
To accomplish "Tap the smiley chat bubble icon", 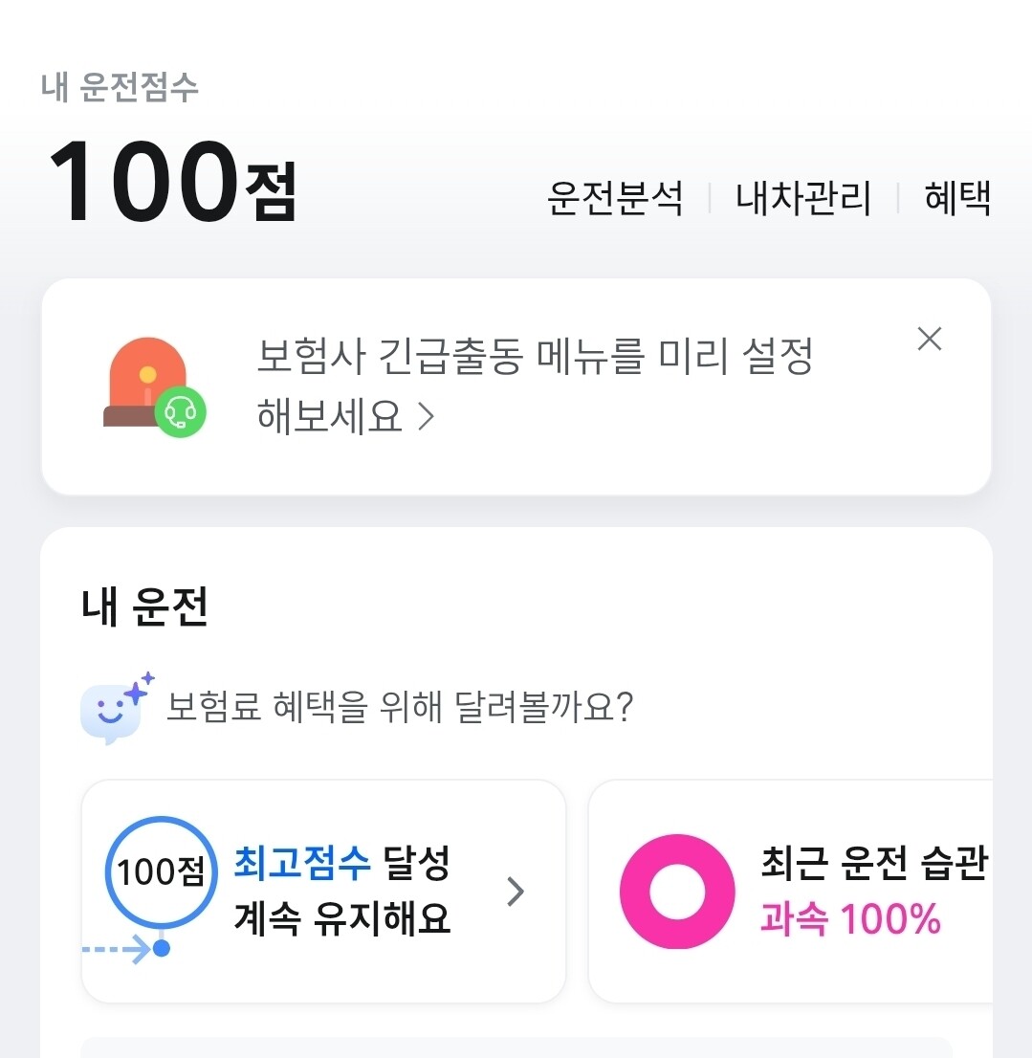I will point(114,709).
